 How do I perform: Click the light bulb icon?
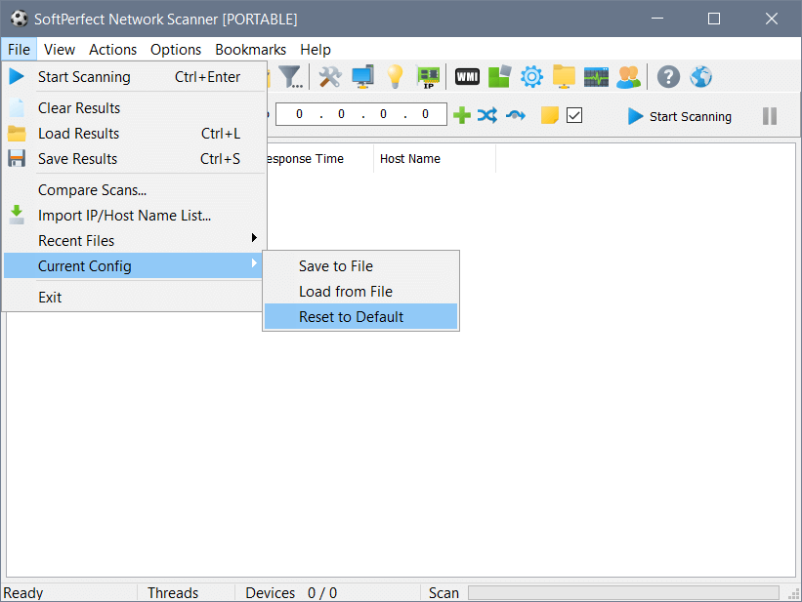395,77
